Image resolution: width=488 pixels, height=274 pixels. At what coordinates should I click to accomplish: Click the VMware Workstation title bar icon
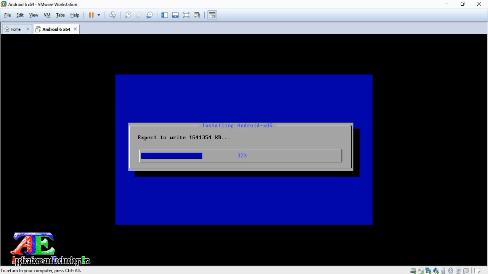pos(4,4)
